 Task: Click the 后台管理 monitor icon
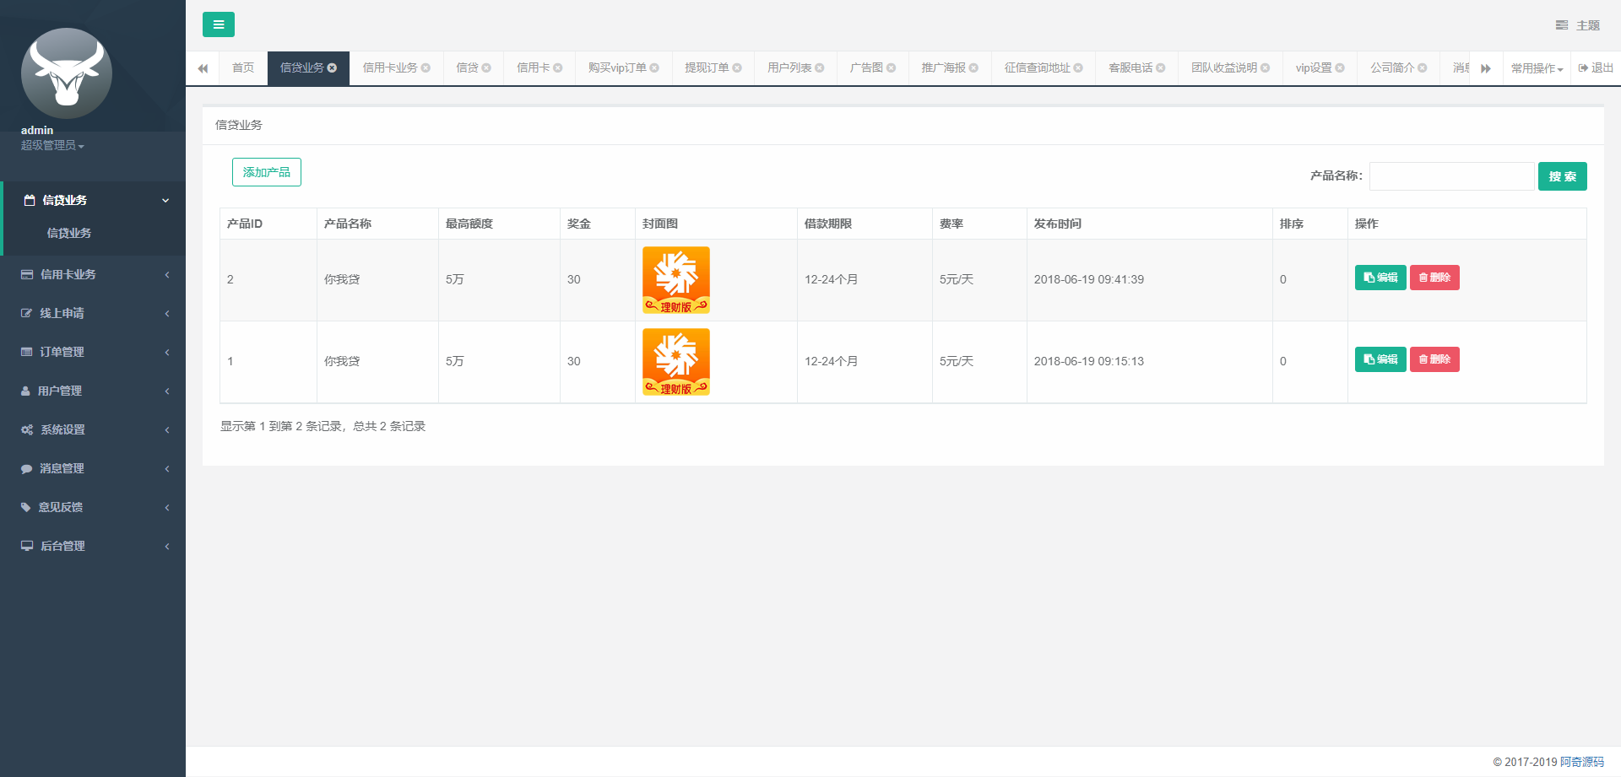point(25,546)
